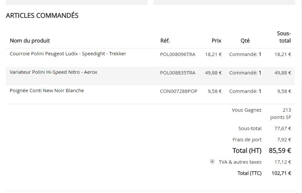Expand the TVA & autres taxes plus icon
Viewport: 302px width, 193px height.
coord(212,162)
